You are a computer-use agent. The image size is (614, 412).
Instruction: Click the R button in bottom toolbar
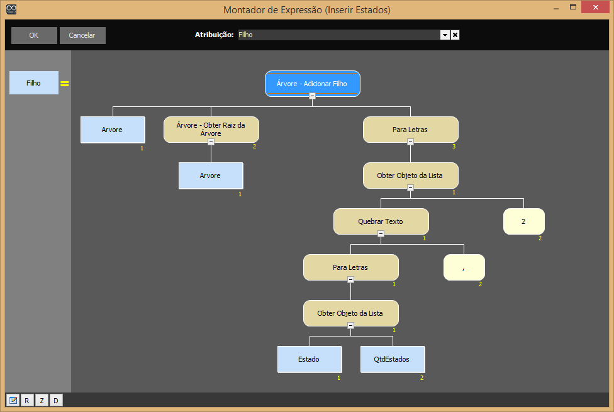27,400
